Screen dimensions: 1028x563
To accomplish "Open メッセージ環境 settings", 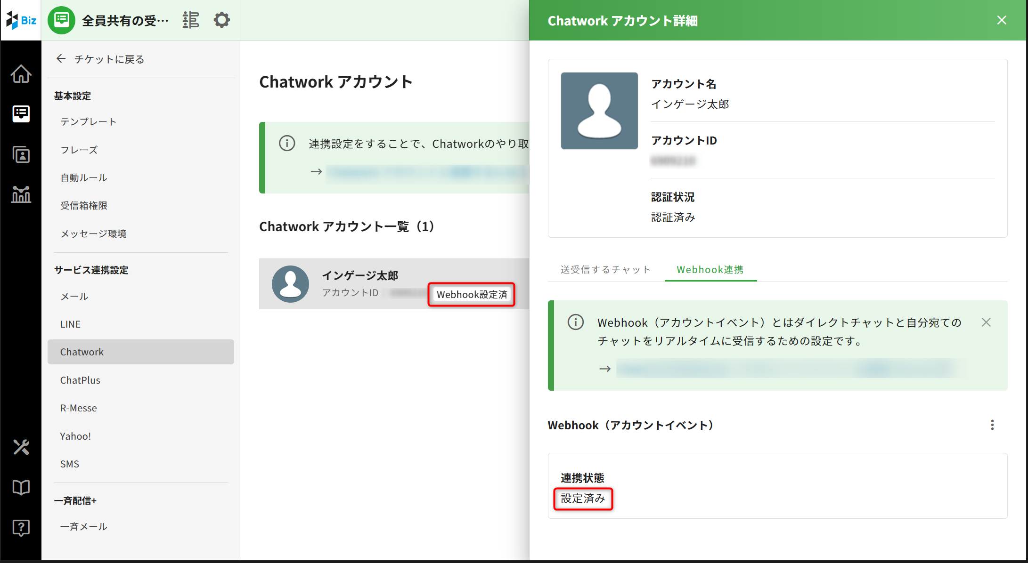I will pyautogui.click(x=93, y=234).
